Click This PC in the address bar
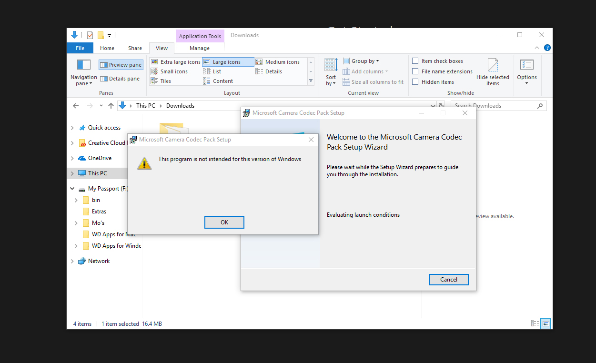The width and height of the screenshot is (596, 363). pyautogui.click(x=145, y=106)
